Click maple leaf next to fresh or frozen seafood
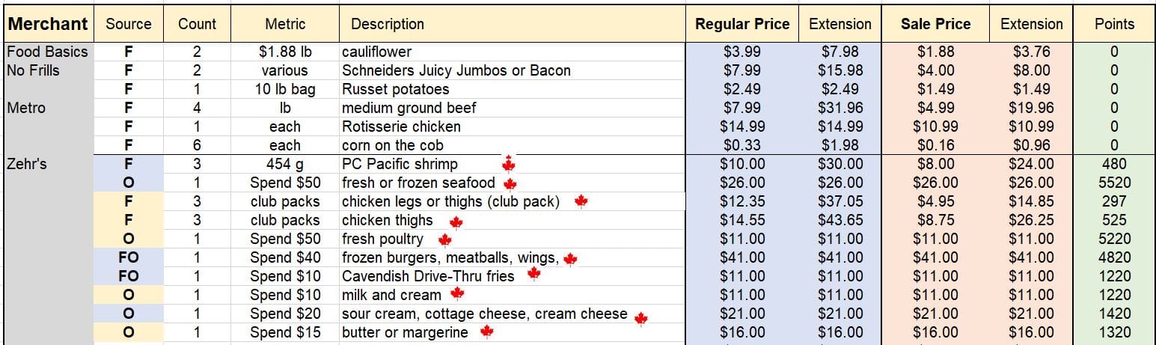This screenshot has height=345, width=1156. pos(510,183)
